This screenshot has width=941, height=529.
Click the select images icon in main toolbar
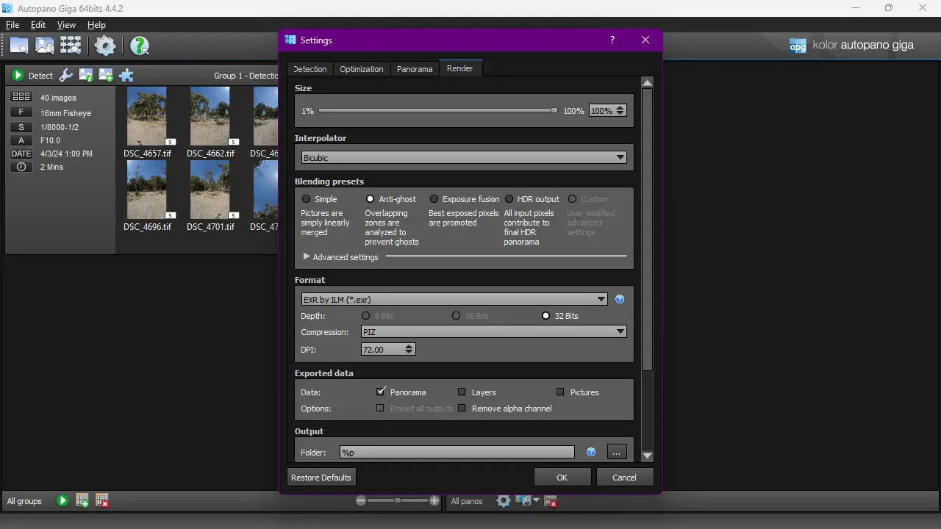pos(45,46)
